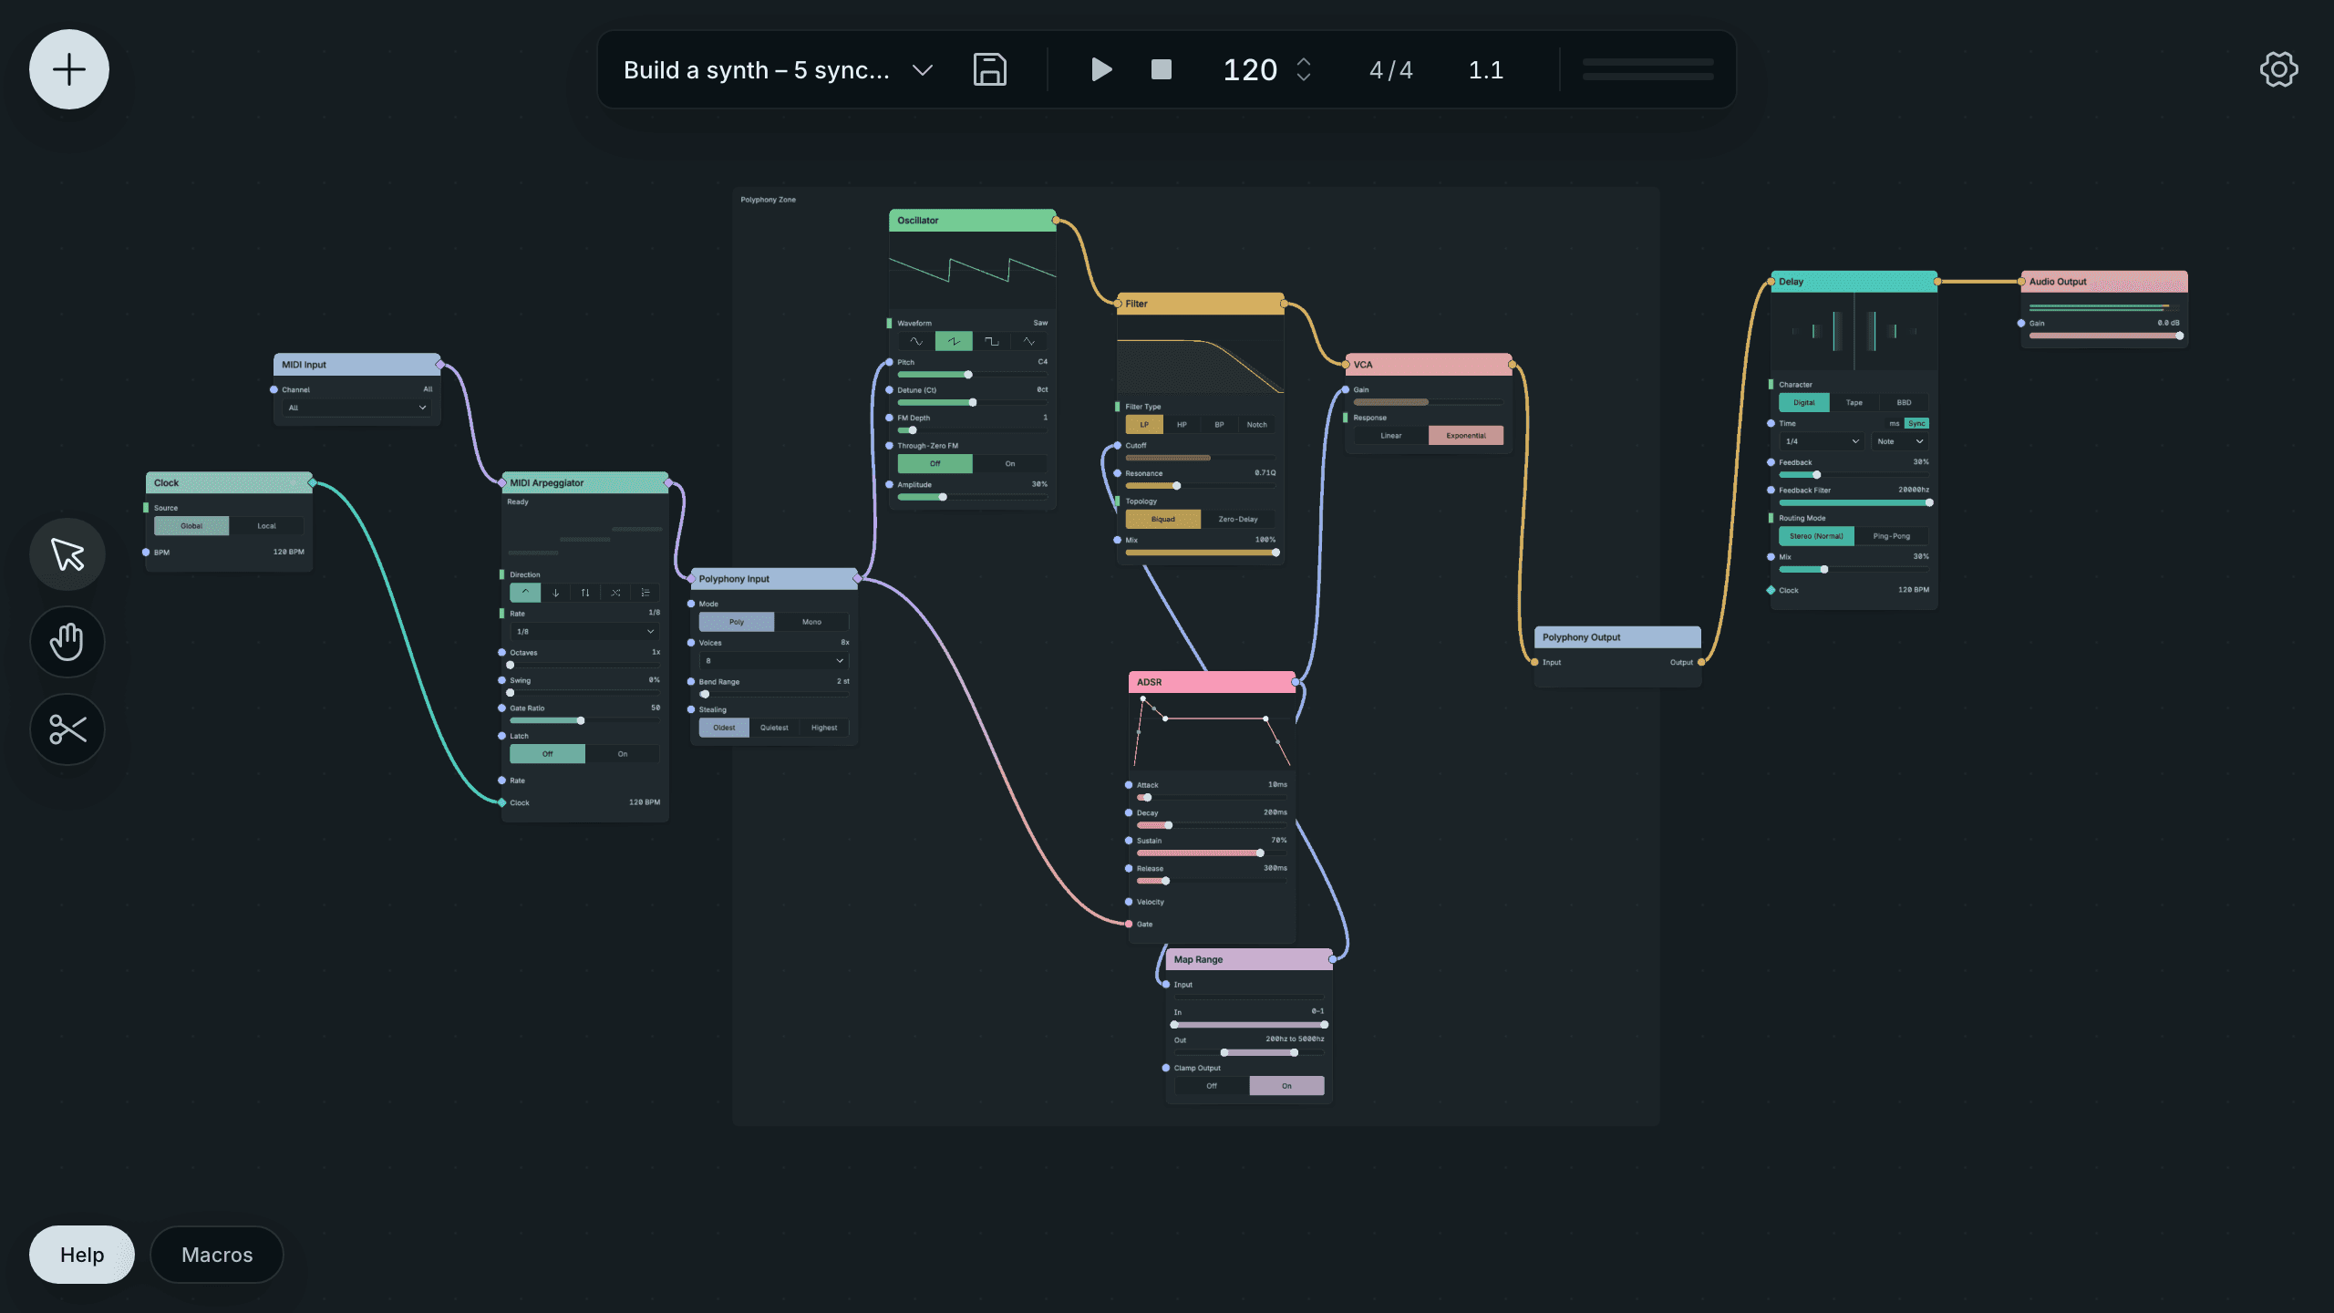Click the Help button
2334x1313 pixels.
(82, 1255)
